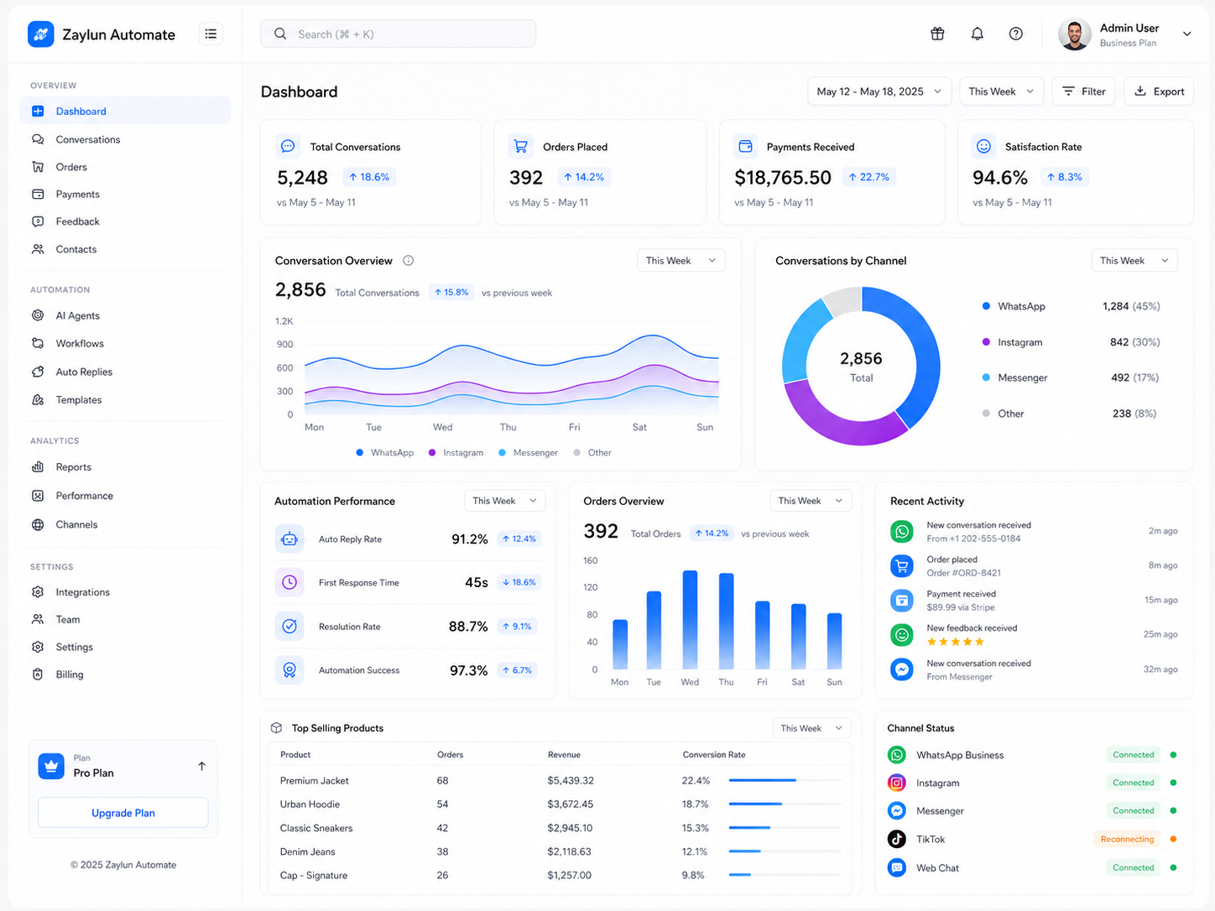Viewport: 1215px width, 911px height.
Task: Click into the search field
Action: click(x=399, y=34)
